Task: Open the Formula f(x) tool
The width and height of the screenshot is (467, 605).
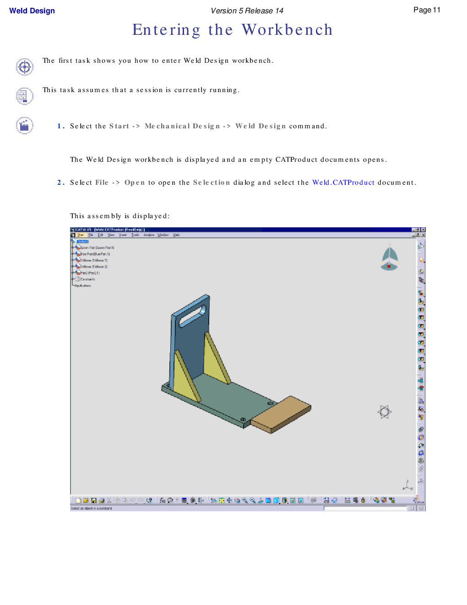Action: (x=163, y=500)
